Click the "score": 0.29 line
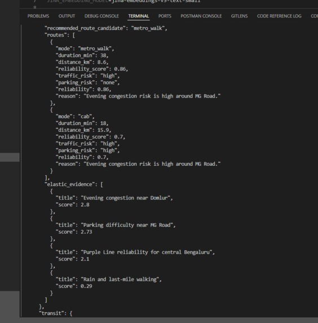 74,286
